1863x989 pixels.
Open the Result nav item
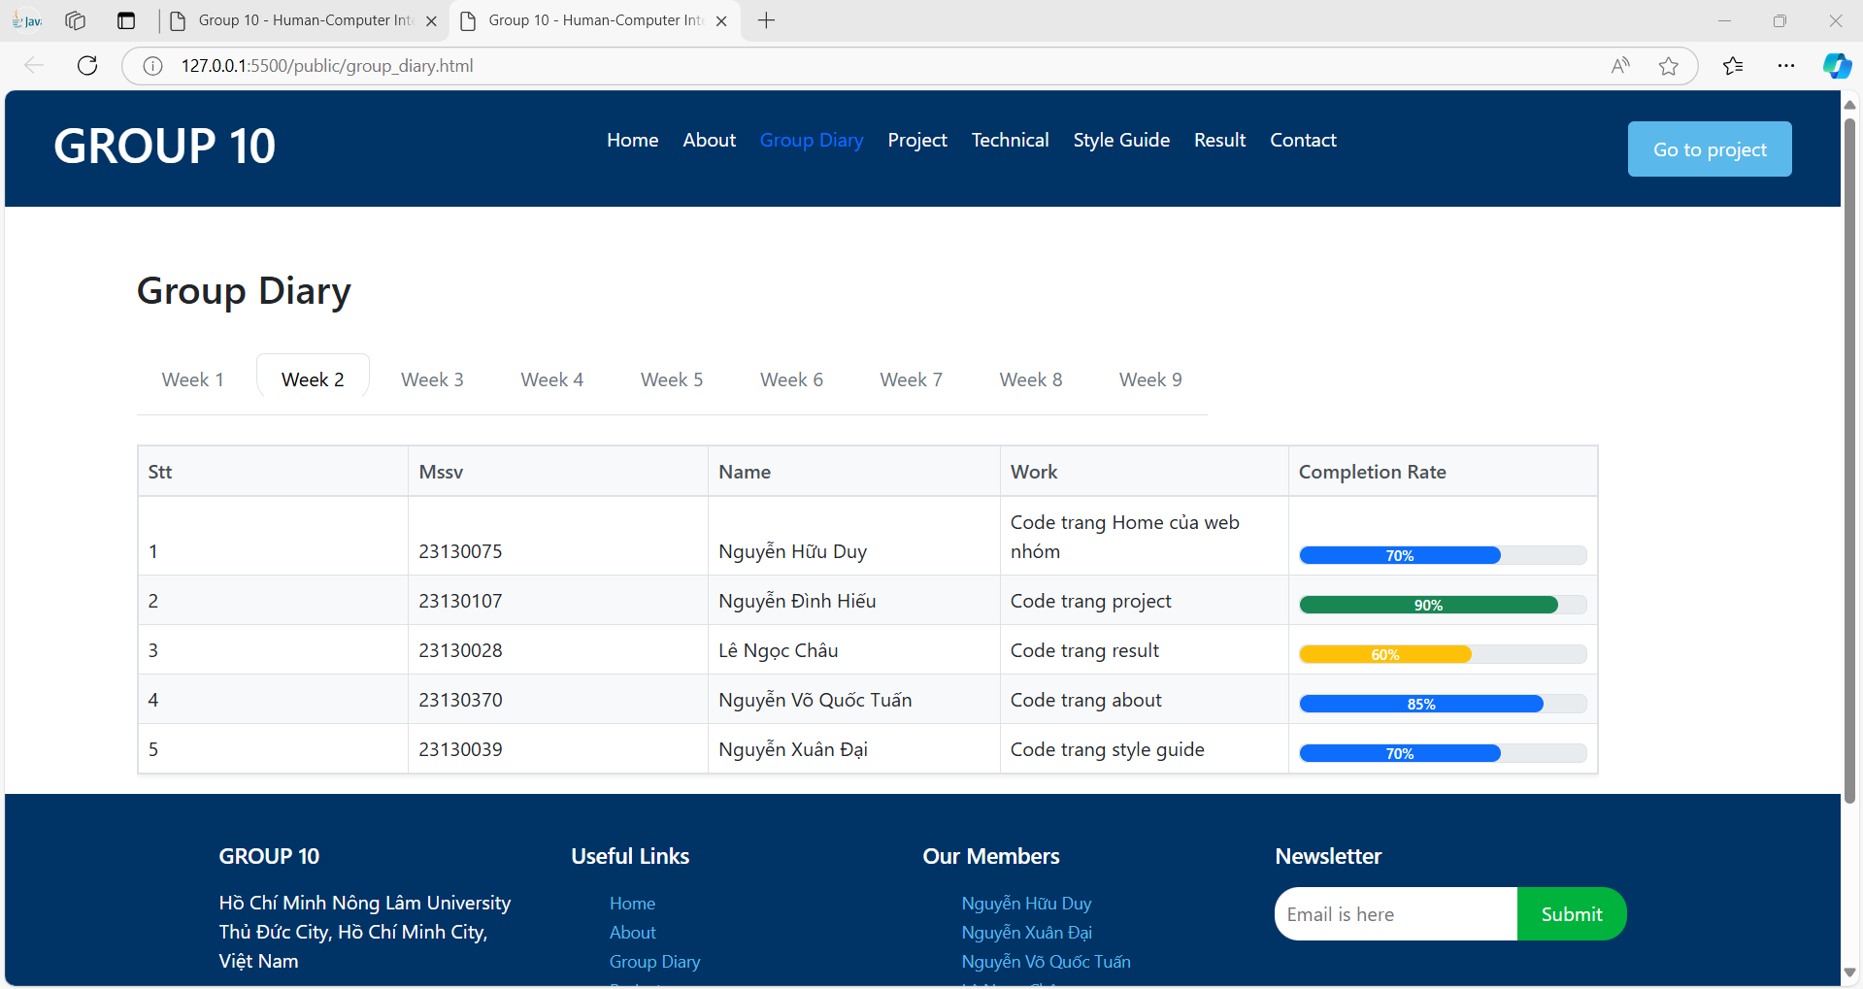click(x=1219, y=140)
